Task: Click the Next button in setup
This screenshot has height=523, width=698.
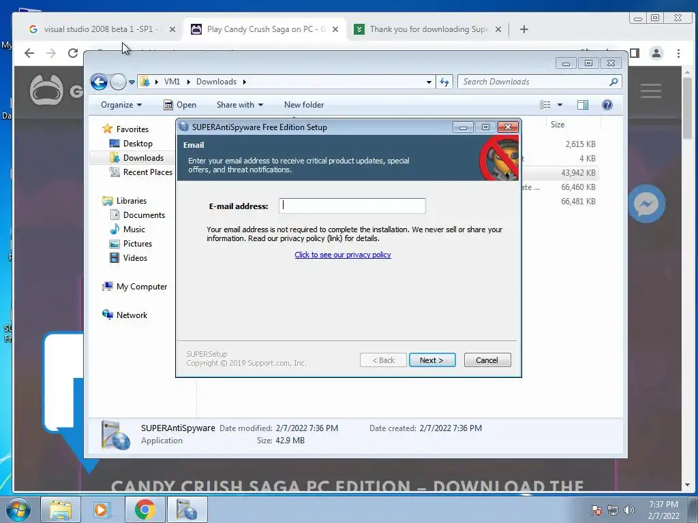Action: (431, 360)
